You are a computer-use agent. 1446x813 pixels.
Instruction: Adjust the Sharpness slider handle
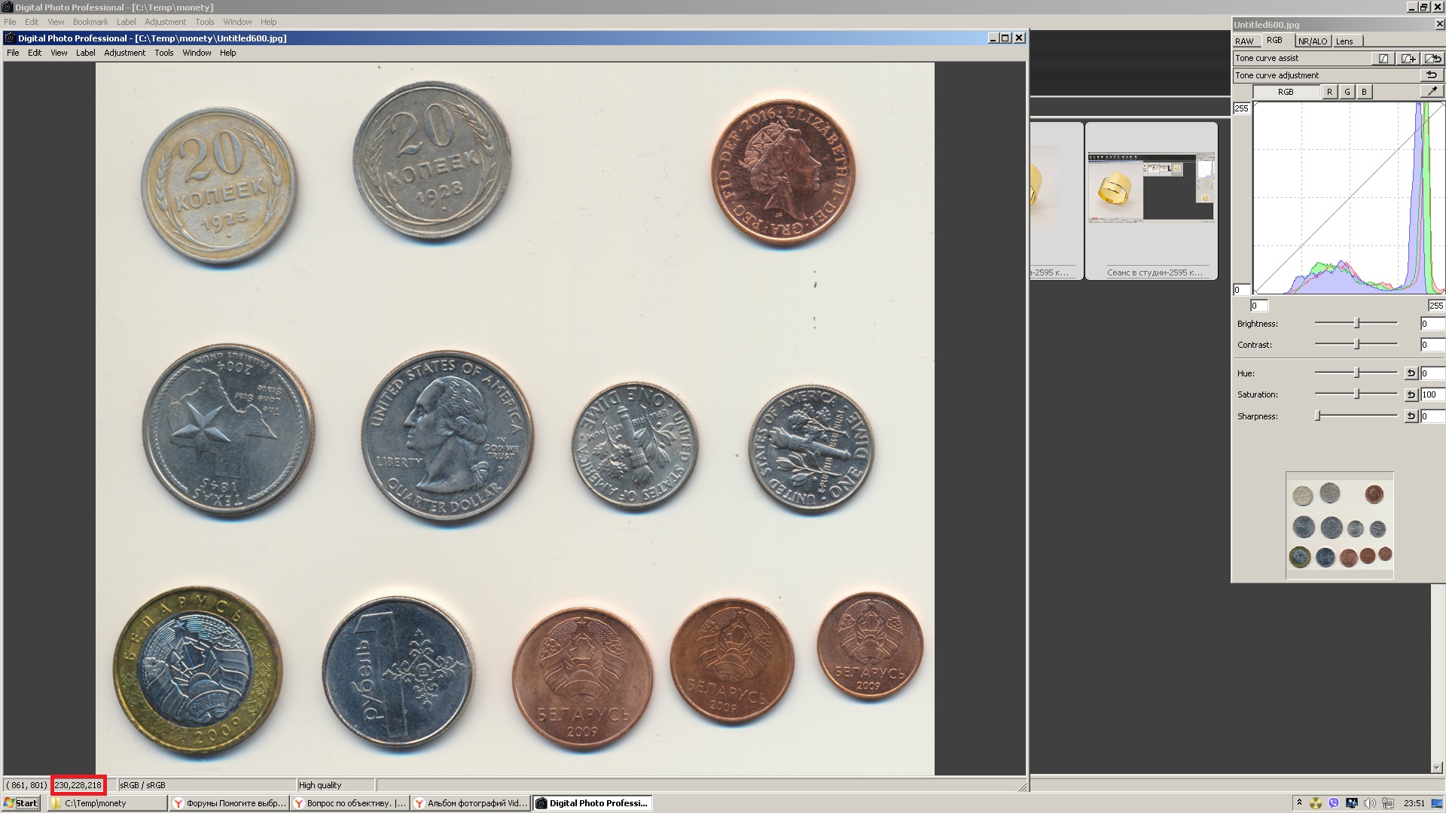[1318, 416]
